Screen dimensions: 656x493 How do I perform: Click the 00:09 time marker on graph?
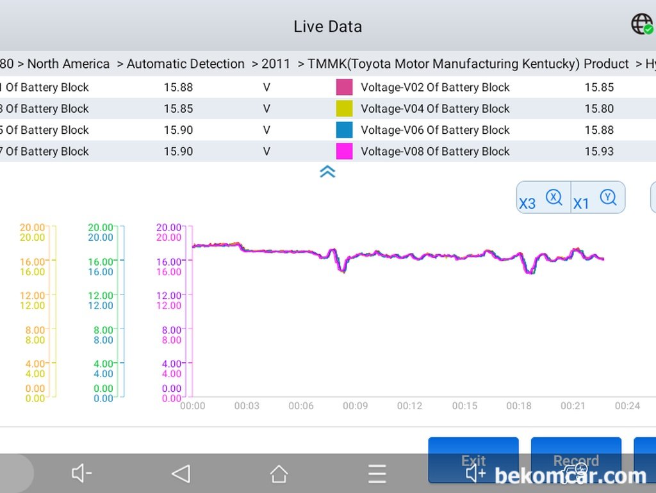tap(355, 406)
